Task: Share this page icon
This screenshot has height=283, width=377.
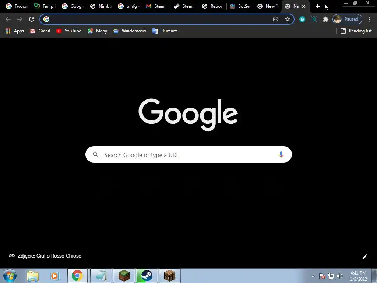Action: 275,19
